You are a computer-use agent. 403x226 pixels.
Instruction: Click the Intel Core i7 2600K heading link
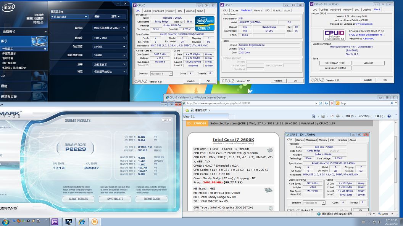click(x=234, y=140)
